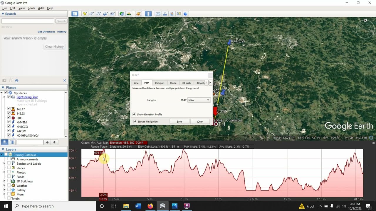Click the panel view icon beside Places search
Image resolution: width=376 pixels, height=211 pixels.
[x=12, y=142]
